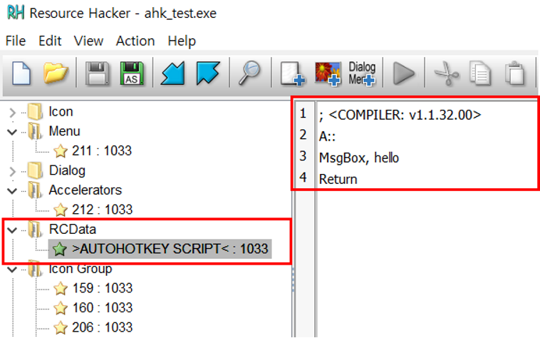Screen dimensions: 540x338
Task: Open the Help menu
Action: coord(182,41)
